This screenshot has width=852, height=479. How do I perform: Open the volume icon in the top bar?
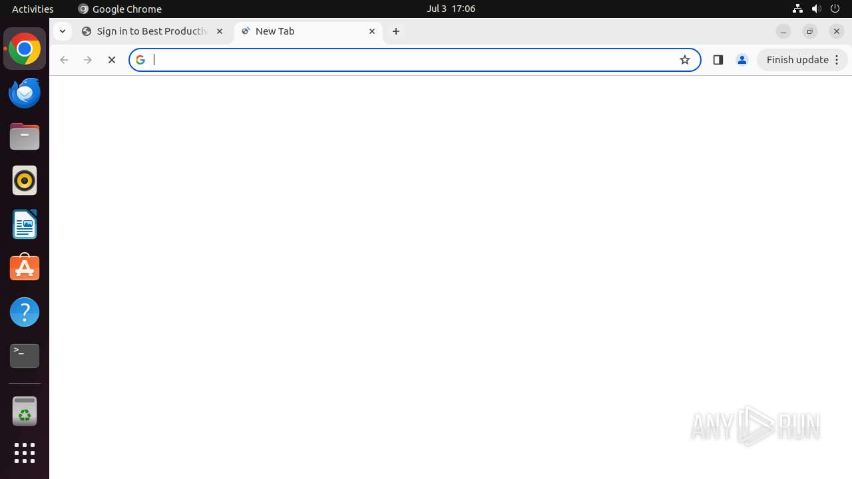click(x=816, y=9)
